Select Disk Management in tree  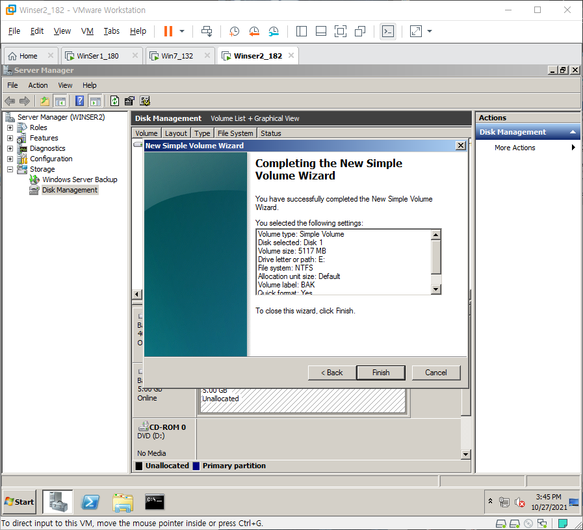(x=70, y=190)
